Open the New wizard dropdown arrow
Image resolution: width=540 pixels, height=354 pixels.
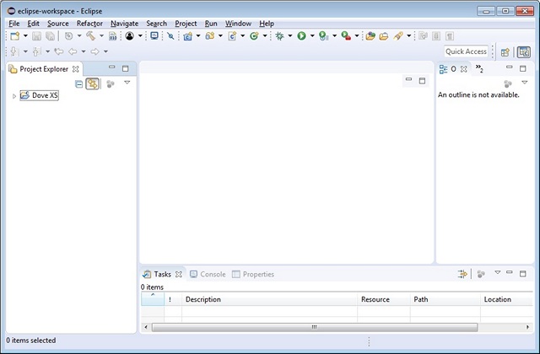pyautogui.click(x=25, y=35)
